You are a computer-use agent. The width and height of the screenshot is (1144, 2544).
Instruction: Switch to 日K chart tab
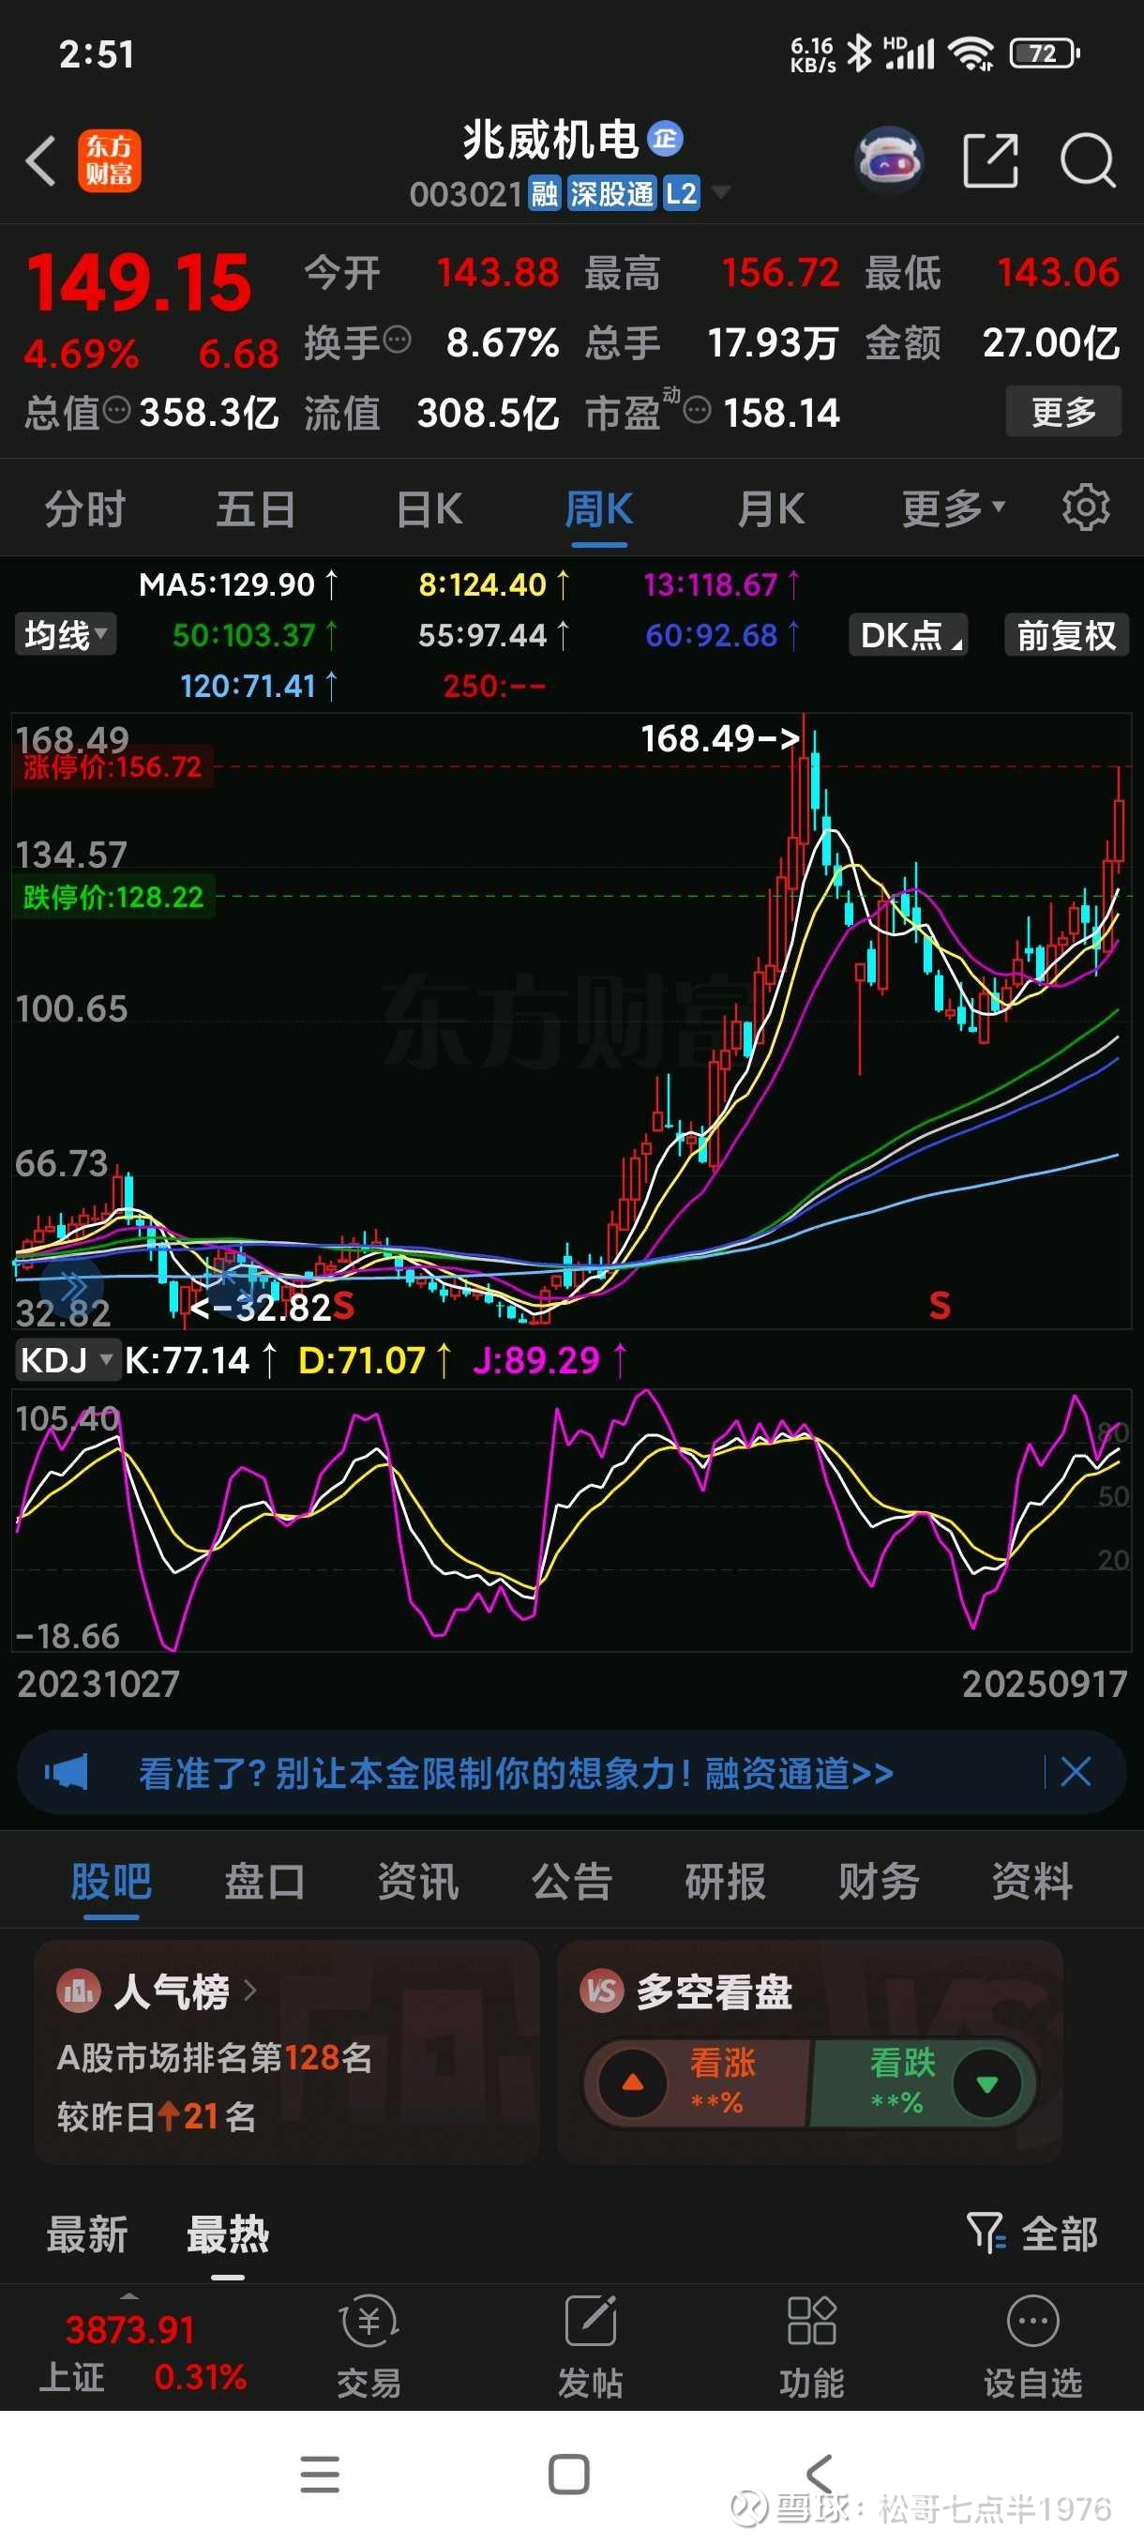click(429, 509)
